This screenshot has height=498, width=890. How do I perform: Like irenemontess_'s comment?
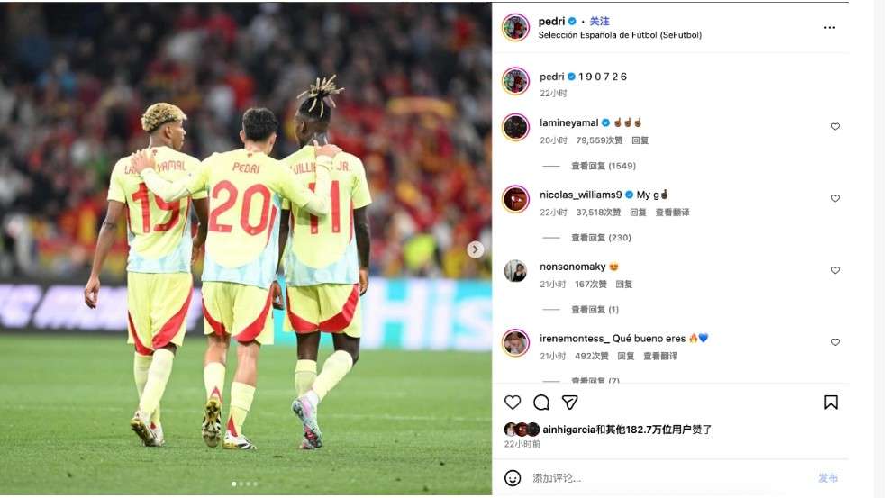pos(835,342)
